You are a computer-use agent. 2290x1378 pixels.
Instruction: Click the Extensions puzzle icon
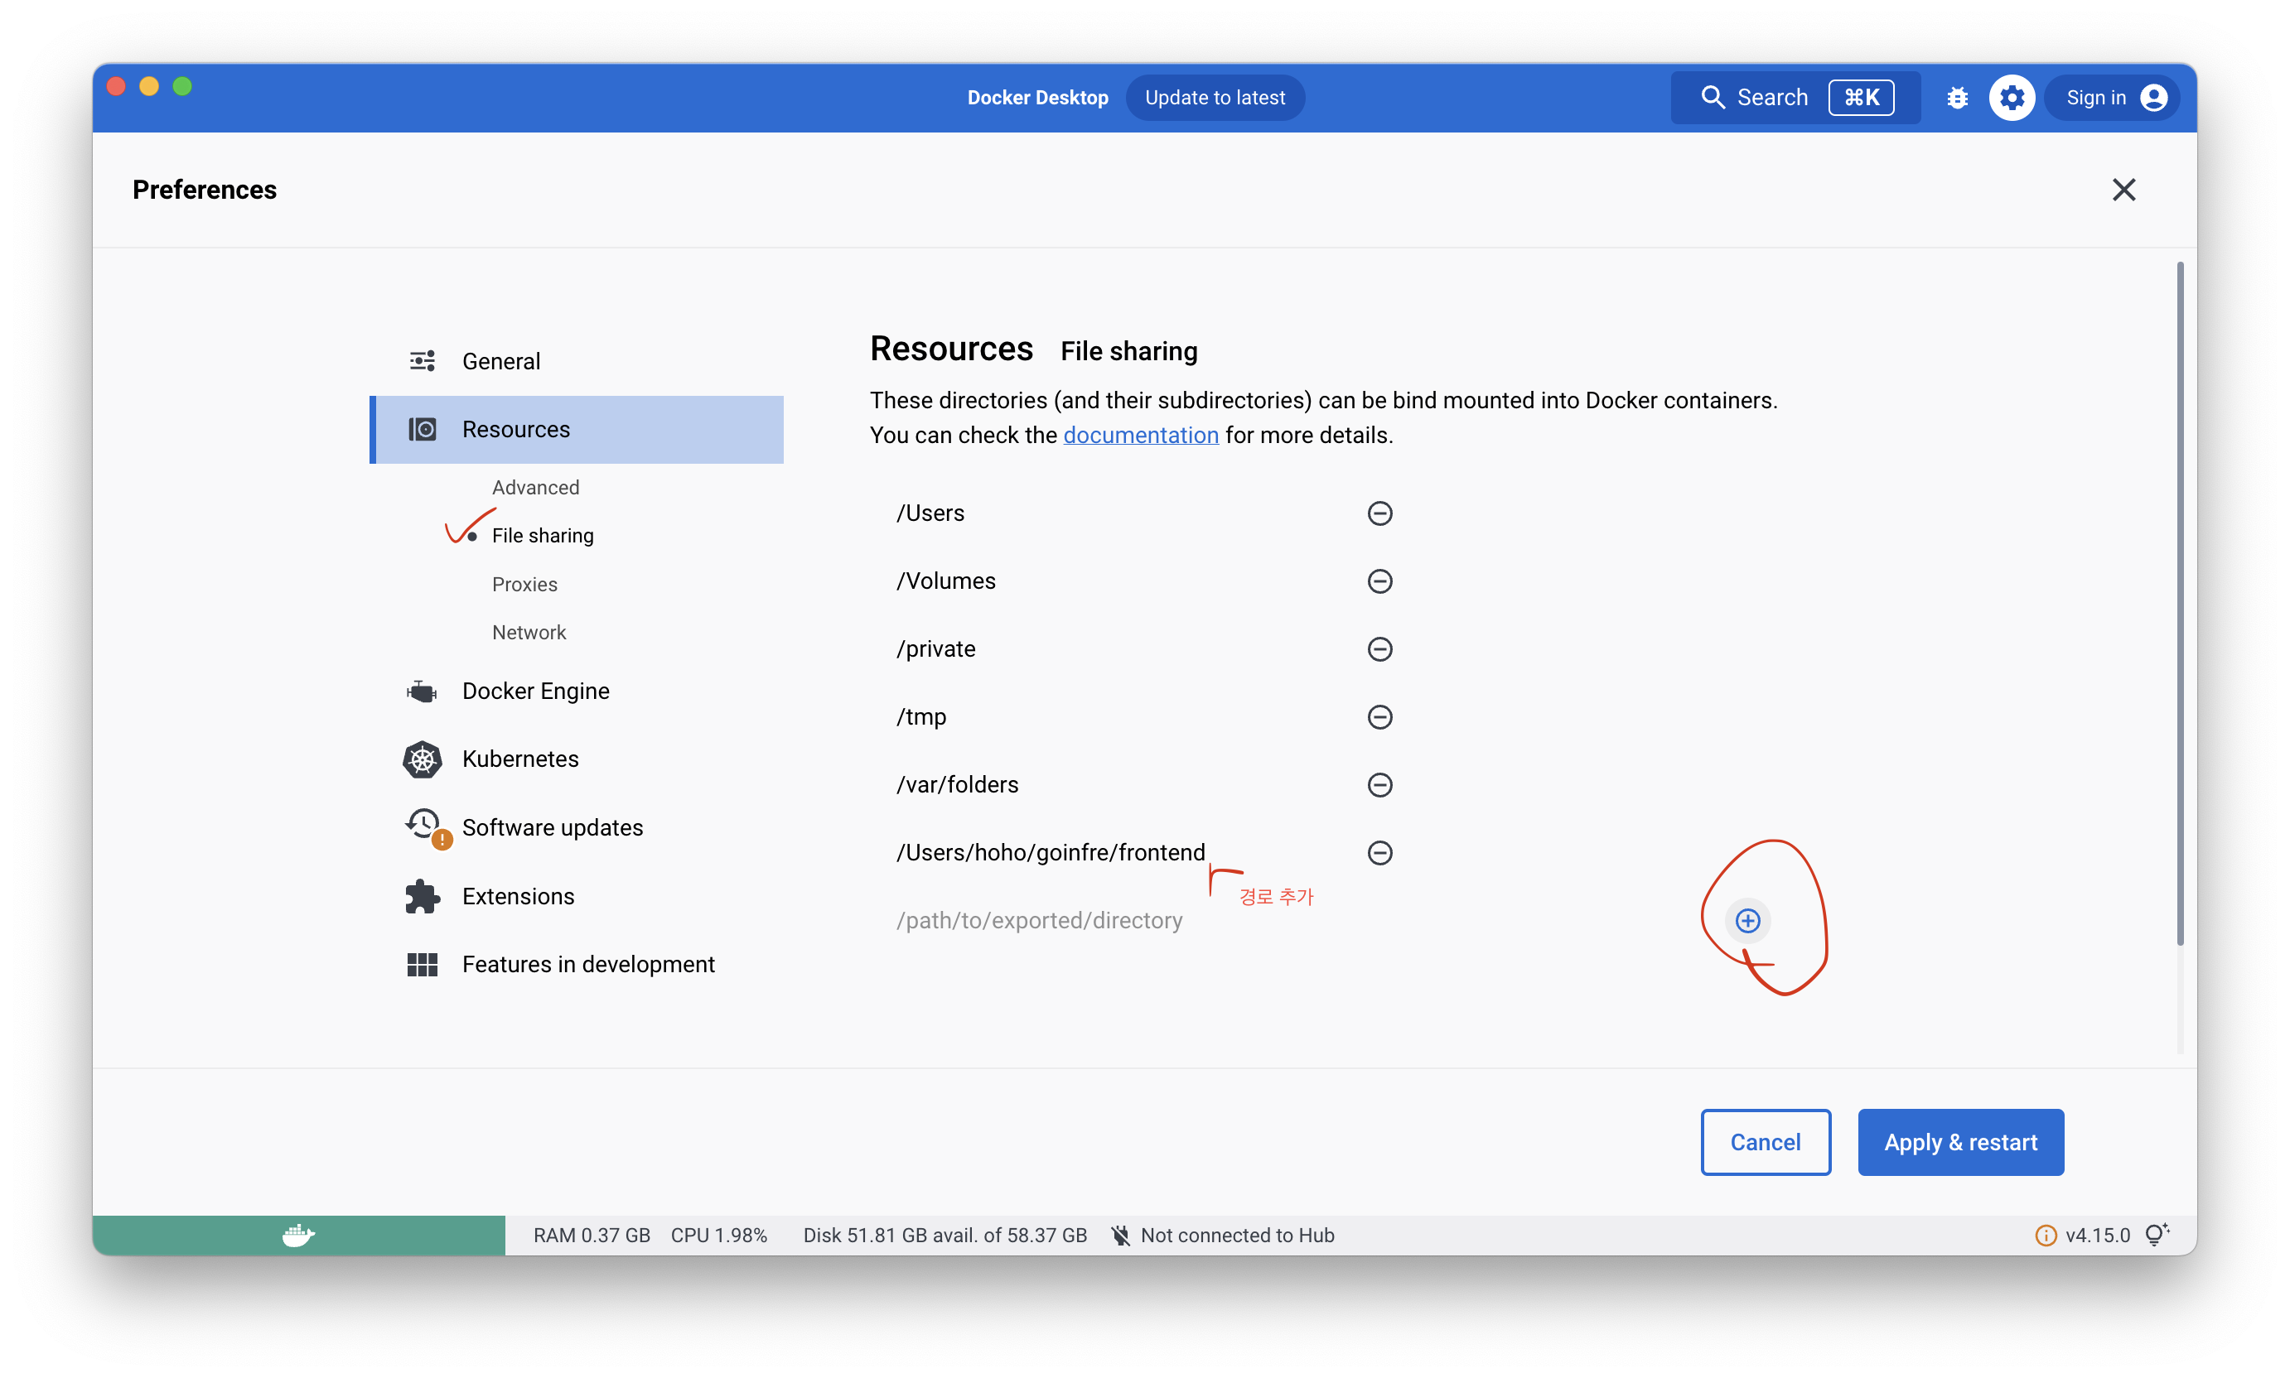coord(423,896)
